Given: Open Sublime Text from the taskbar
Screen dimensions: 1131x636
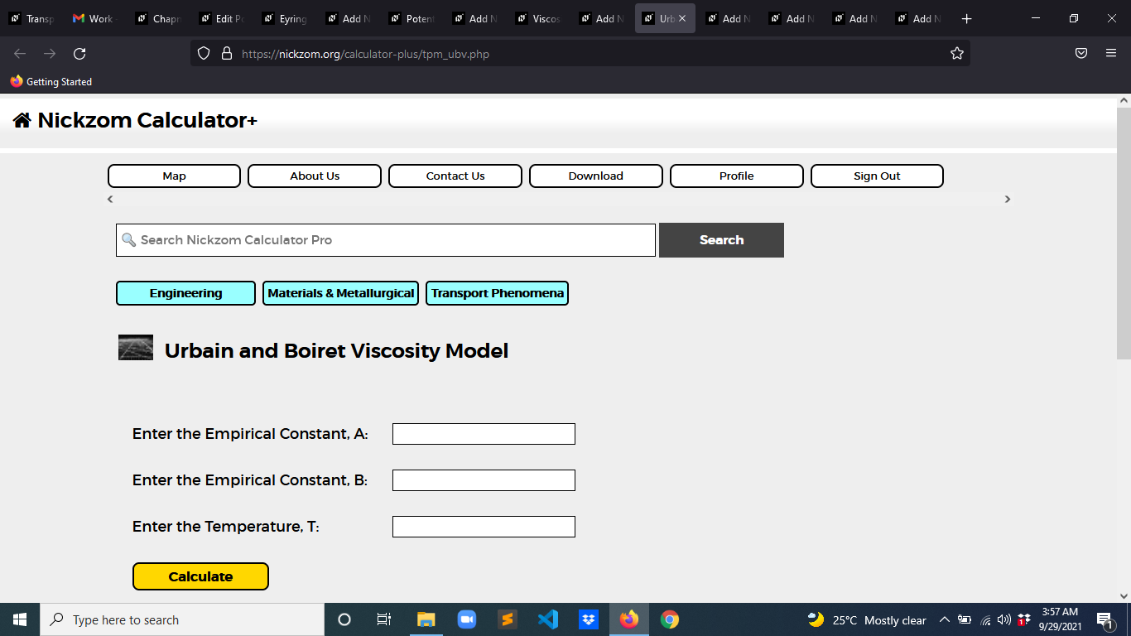Looking at the screenshot, I should pos(508,619).
